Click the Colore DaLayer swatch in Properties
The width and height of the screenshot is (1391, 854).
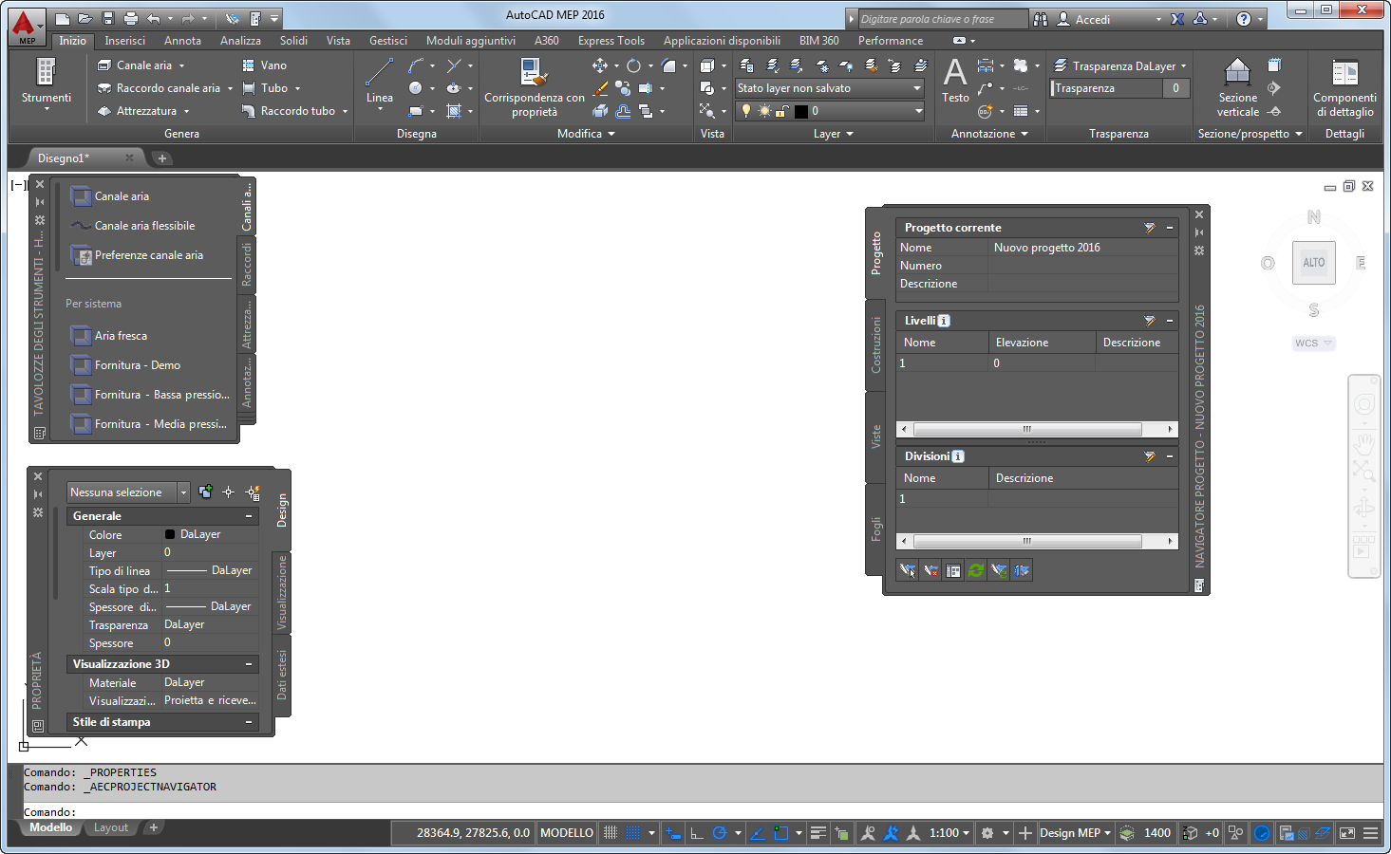[x=170, y=534]
